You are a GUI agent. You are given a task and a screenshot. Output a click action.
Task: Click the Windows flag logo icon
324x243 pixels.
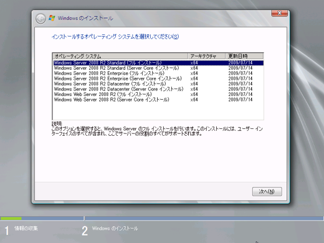(52, 18)
